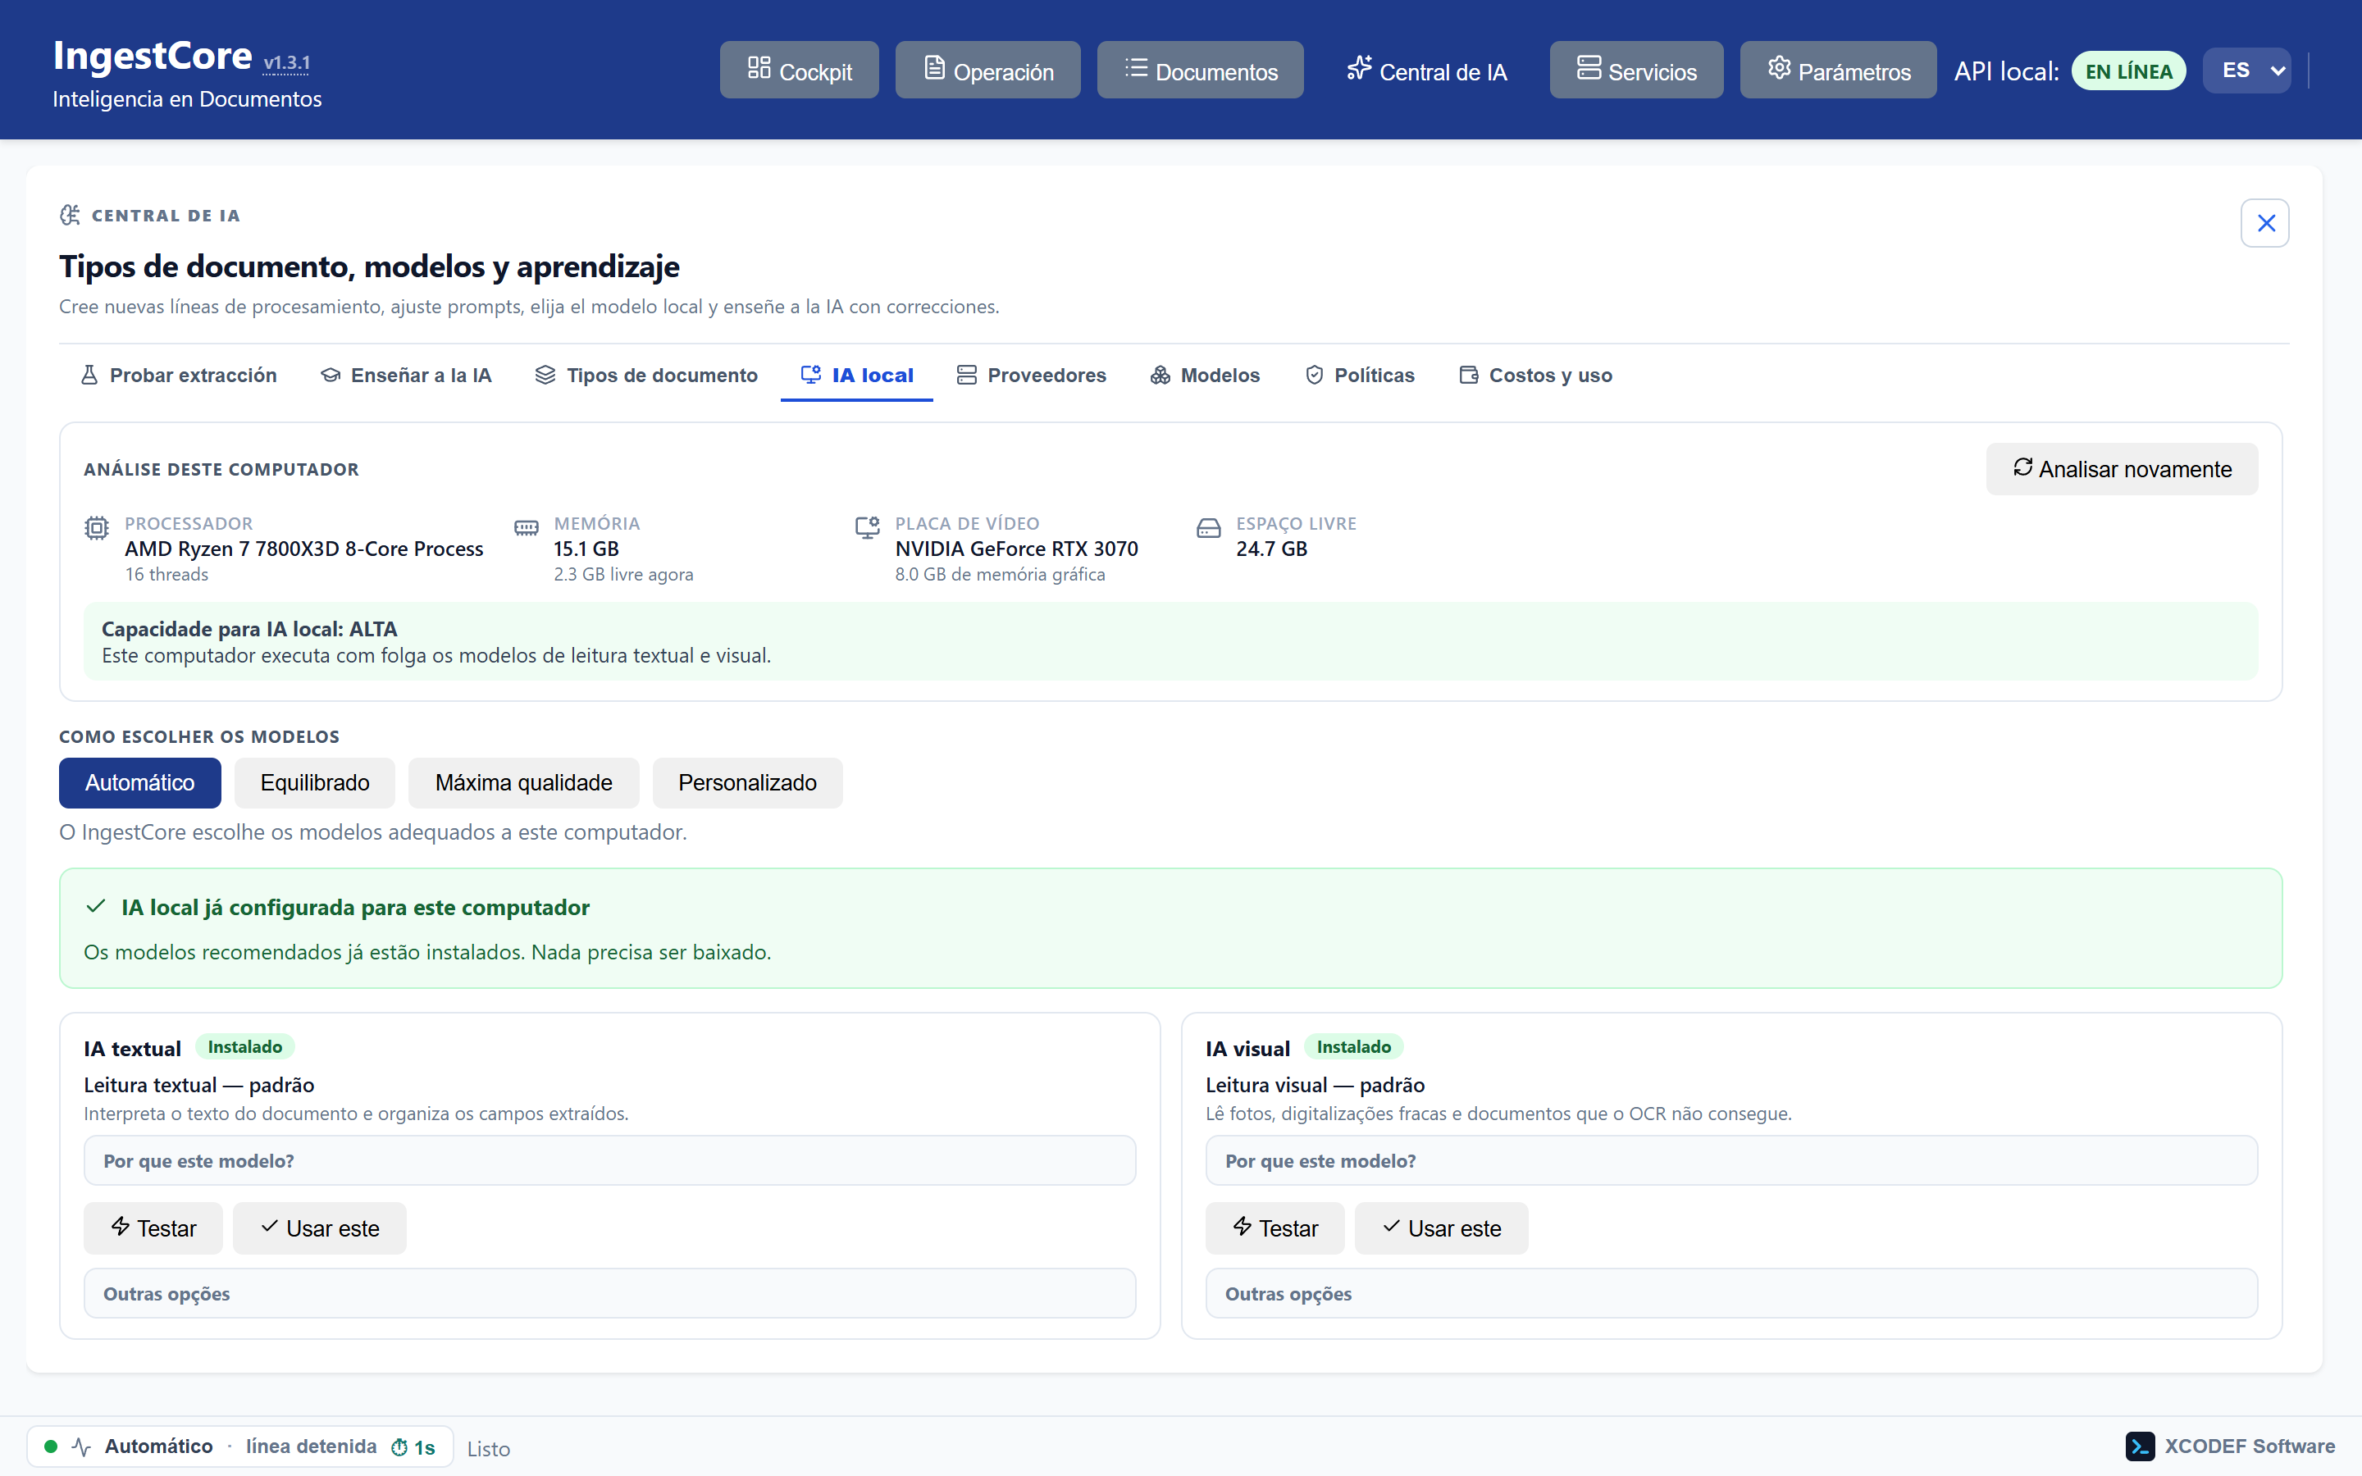Click the refresh icon in Analisar novamente
2362x1476 pixels.
pyautogui.click(x=2022, y=467)
